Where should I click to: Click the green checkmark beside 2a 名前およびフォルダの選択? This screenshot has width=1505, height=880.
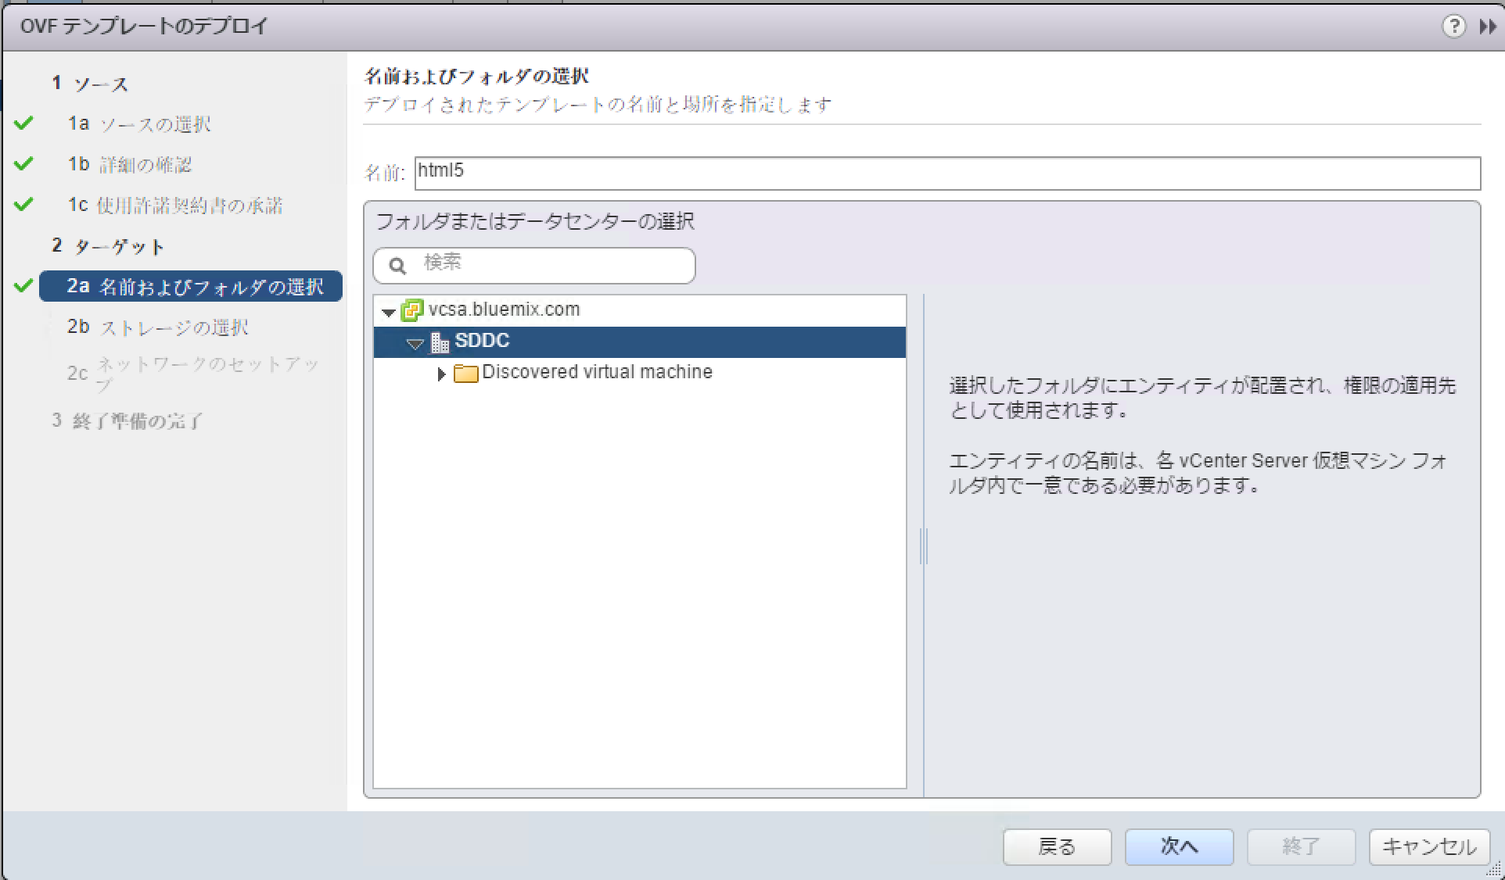tap(24, 285)
